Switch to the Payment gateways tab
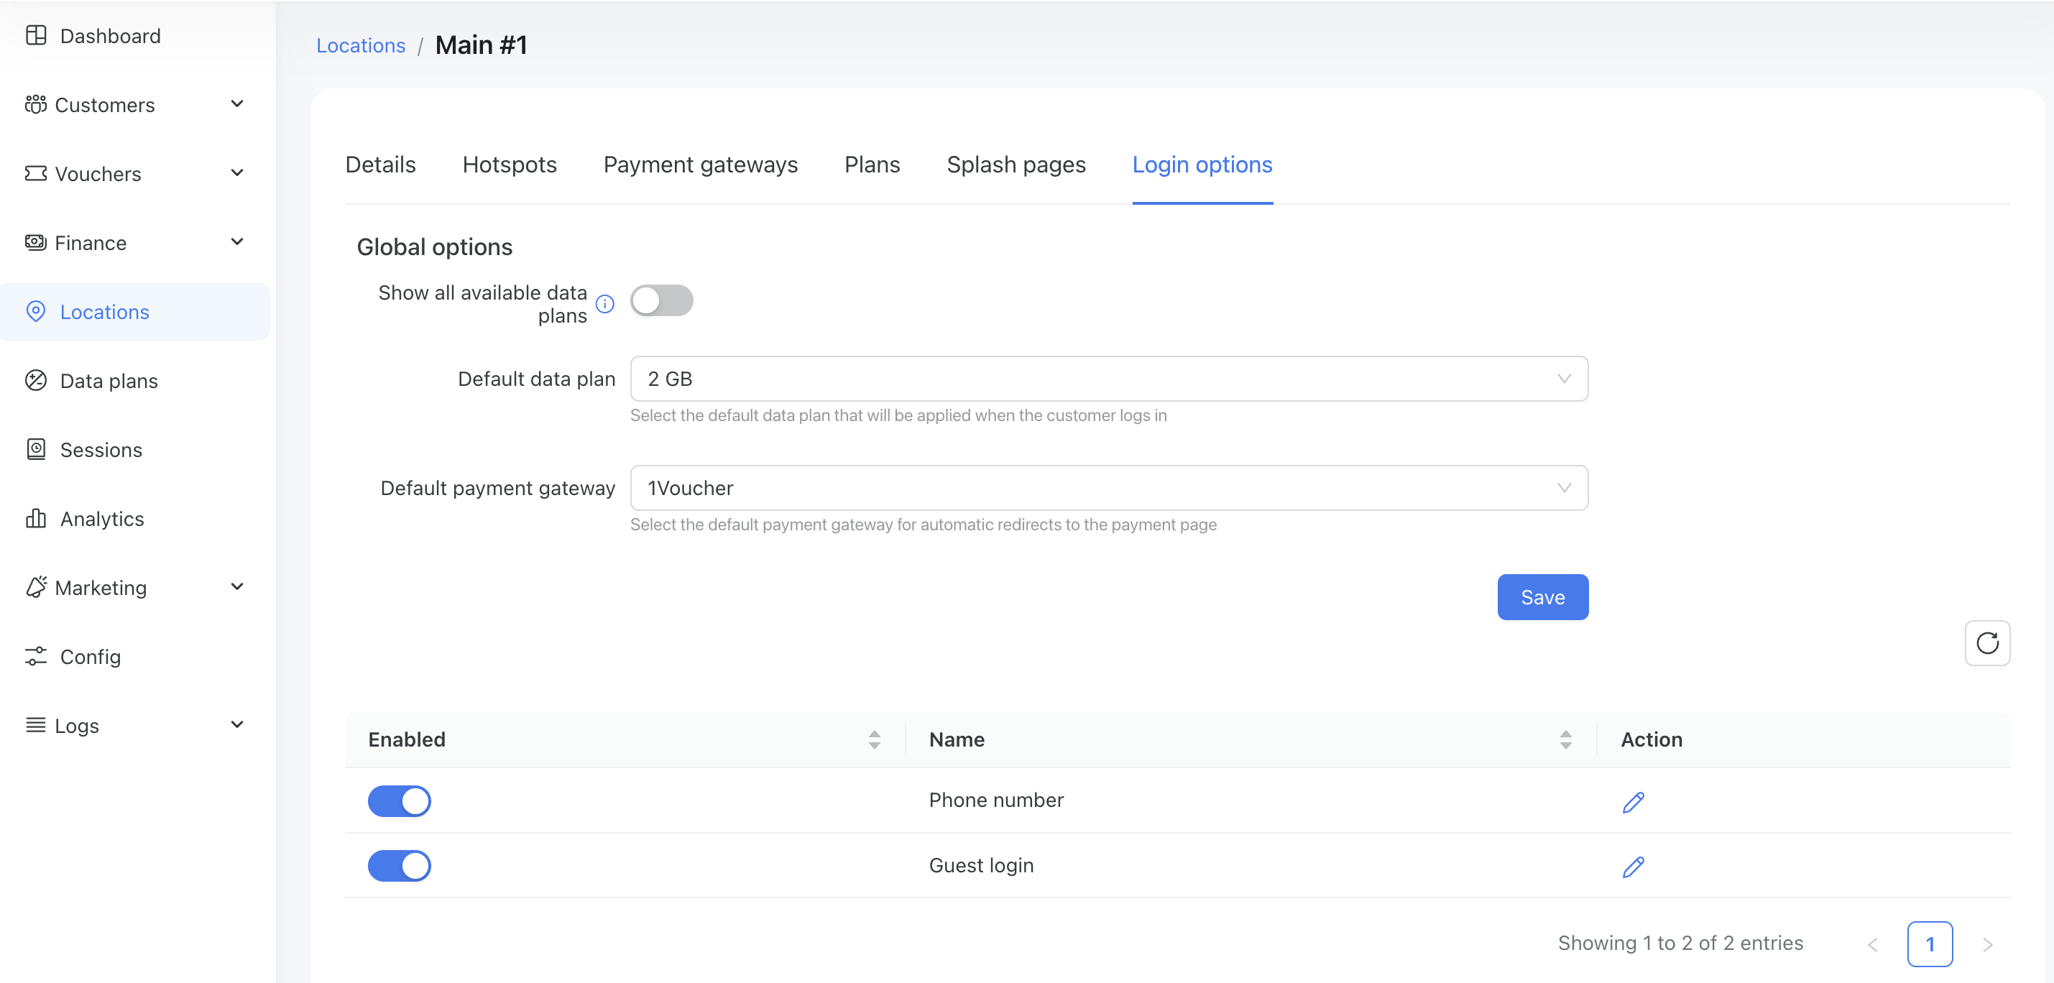 pyautogui.click(x=700, y=165)
